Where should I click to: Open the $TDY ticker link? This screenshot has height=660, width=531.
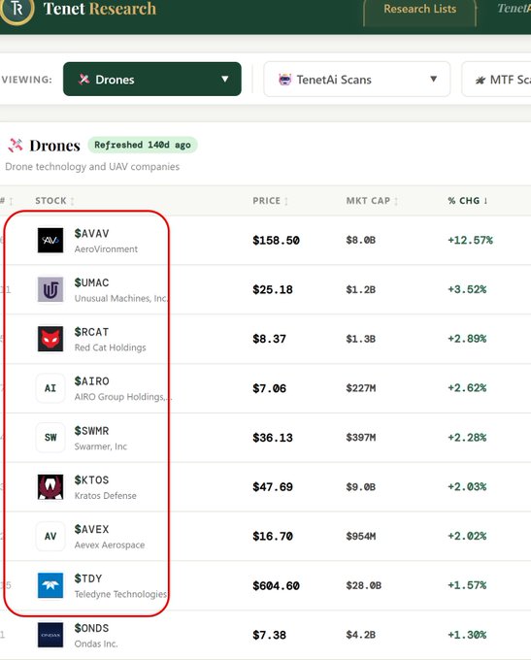tap(88, 578)
